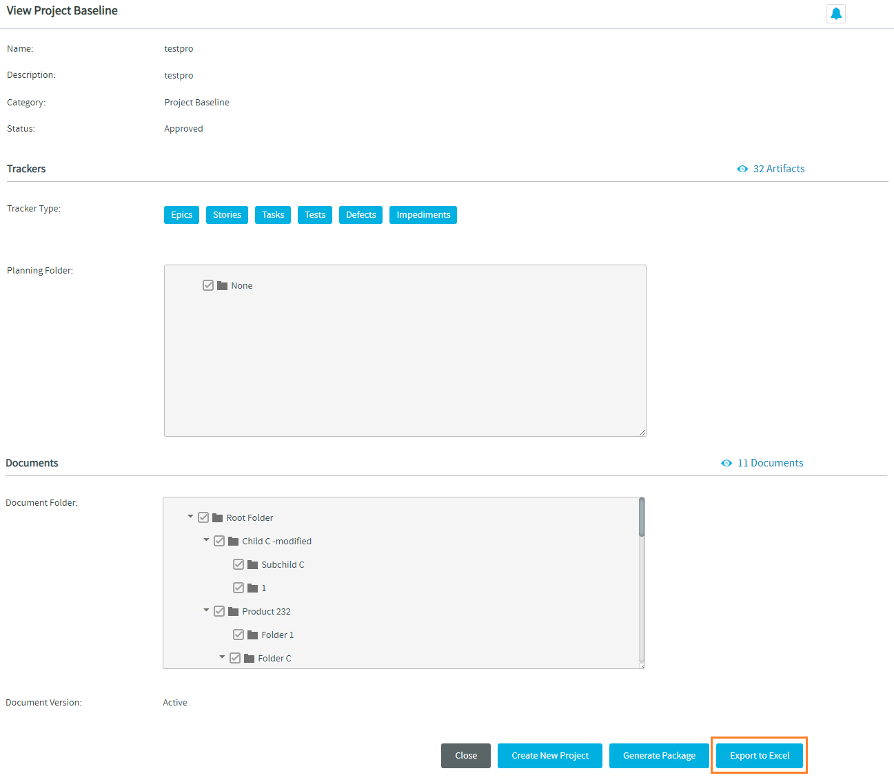Image resolution: width=894 pixels, height=782 pixels.
Task: Collapse the Child C -modified node
Action: [206, 539]
